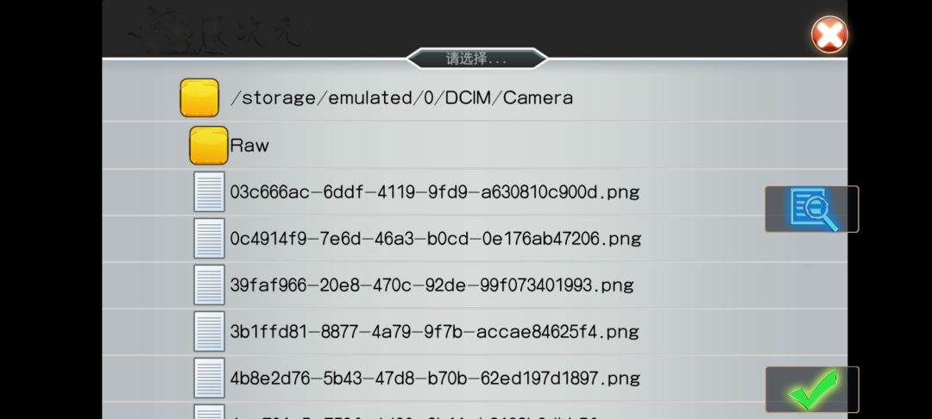
Task: Open the parent folder icon for /storage/emulated/0/DCIM/Camera
Action: coord(199,98)
